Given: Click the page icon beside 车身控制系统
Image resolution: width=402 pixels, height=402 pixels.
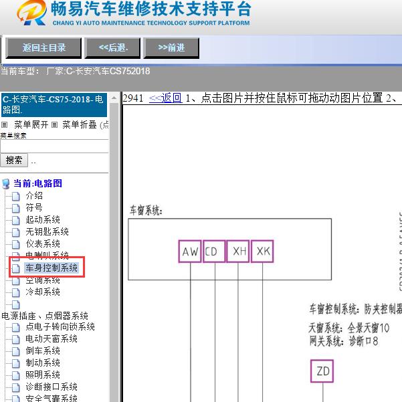Looking at the screenshot, I should coord(16,268).
